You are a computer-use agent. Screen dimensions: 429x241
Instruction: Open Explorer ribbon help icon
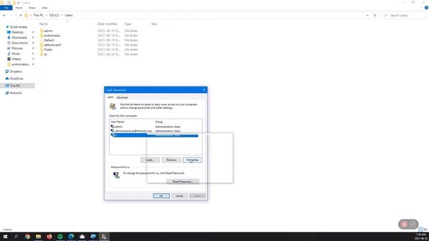tap(426, 7)
